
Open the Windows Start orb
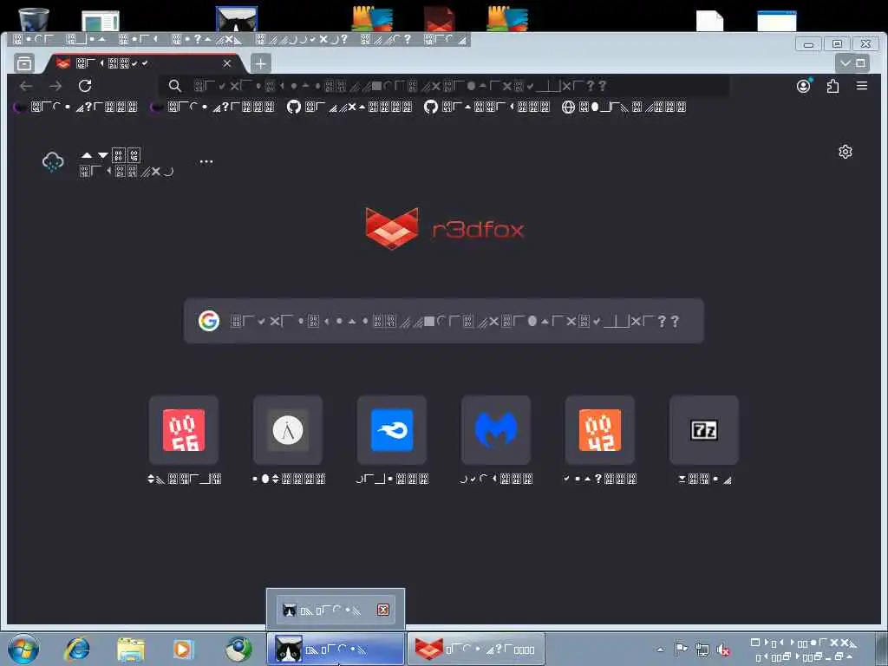click(23, 649)
